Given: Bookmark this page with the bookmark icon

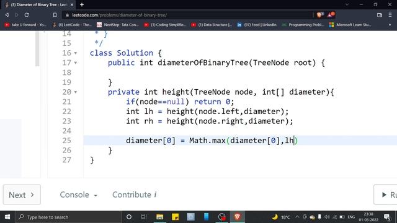Looking at the screenshot, I should click(x=55, y=15).
